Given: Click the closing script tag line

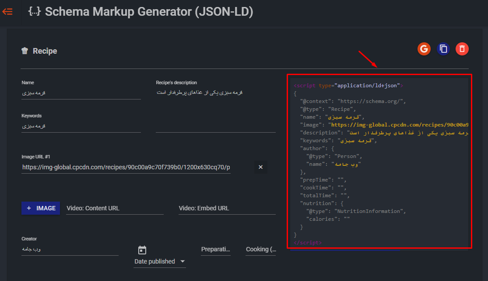Looking at the screenshot, I should (308, 243).
